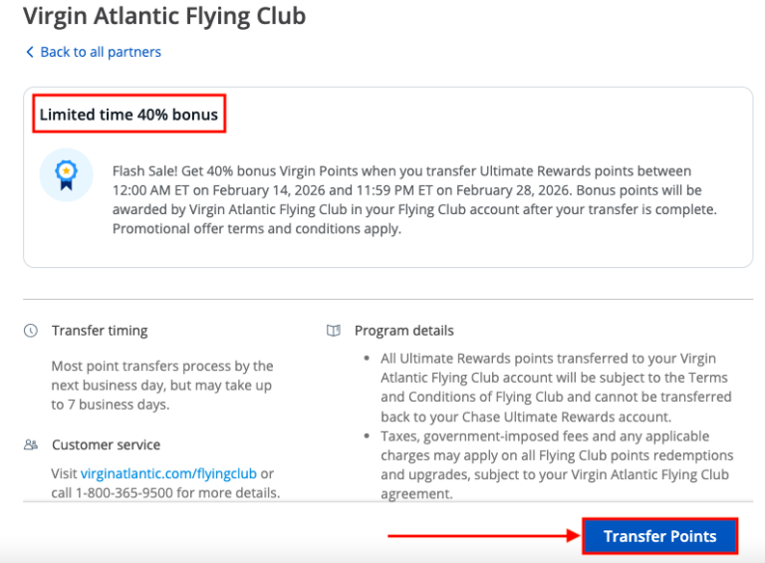
Task: Click the Virgin Atlantic Flying Club heading
Action: [164, 16]
